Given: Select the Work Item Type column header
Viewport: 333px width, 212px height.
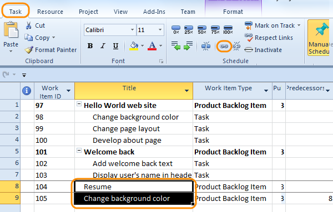Looking at the screenshot, I should (233, 91).
